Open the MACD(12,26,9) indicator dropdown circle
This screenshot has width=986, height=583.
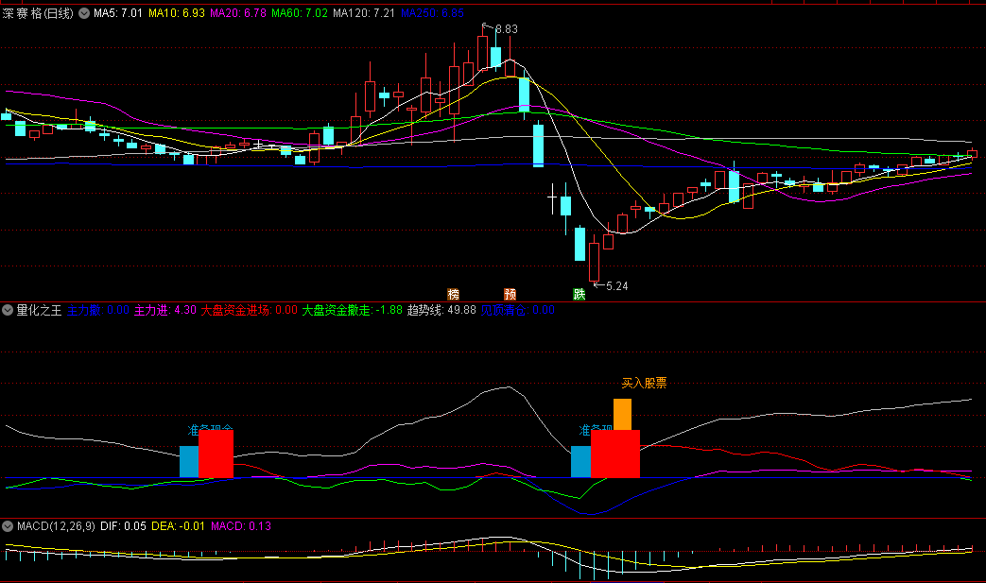click(x=8, y=525)
